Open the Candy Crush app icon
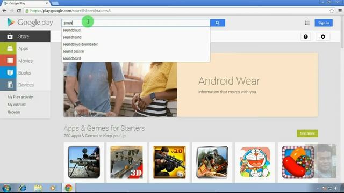 (x=298, y=162)
